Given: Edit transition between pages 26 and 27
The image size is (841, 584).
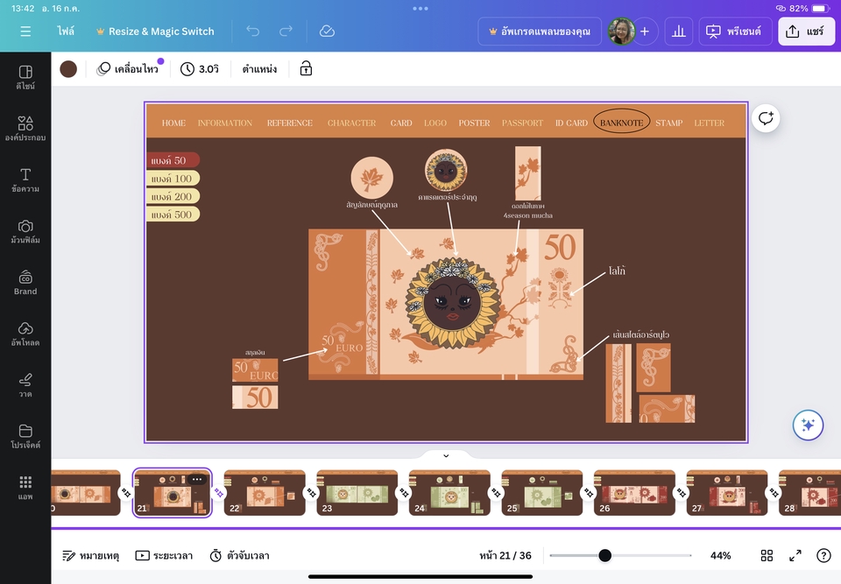Looking at the screenshot, I should (x=682, y=492).
